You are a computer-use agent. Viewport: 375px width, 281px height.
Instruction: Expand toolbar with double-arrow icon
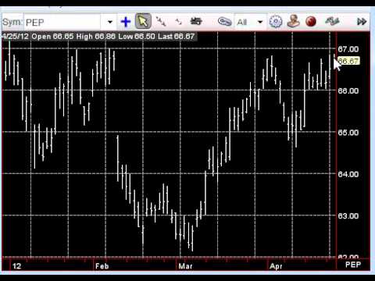point(362,22)
